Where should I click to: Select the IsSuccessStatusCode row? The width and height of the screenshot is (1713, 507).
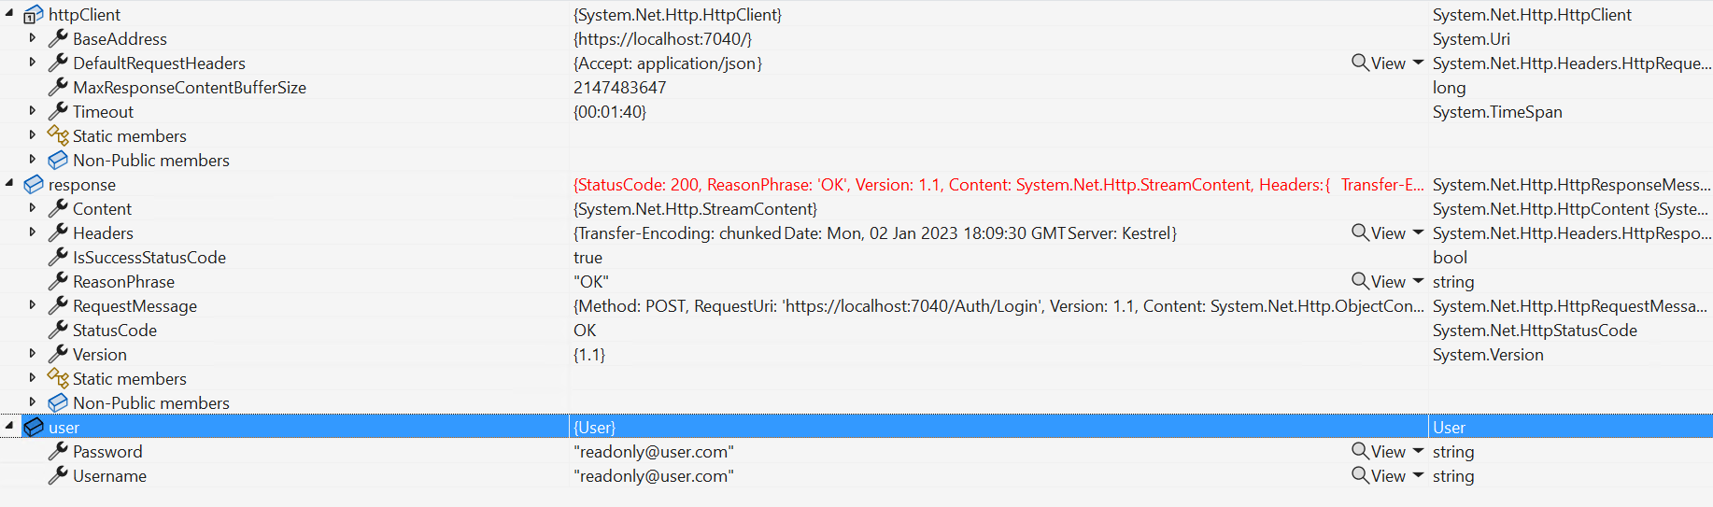coord(856,257)
